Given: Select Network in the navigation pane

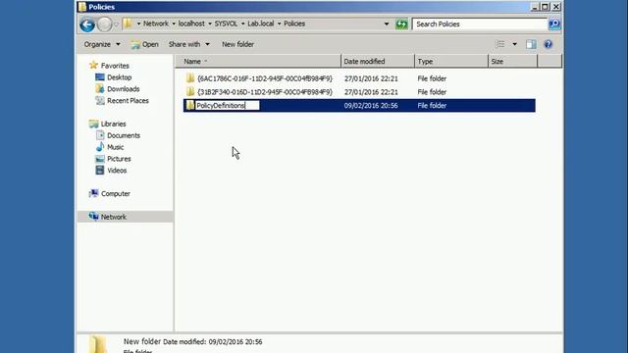Looking at the screenshot, I should click(114, 217).
